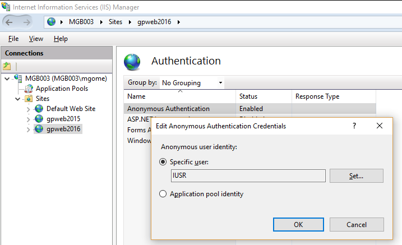The image size is (402, 245).
Task: Open the Sites breadcrumb dropdown arrow
Action: coord(130,22)
